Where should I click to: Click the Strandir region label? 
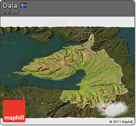[110, 45]
